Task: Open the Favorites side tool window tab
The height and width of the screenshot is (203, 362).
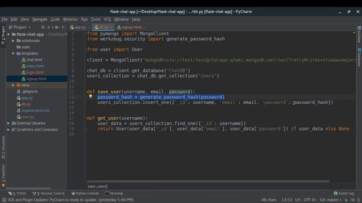Action: click(3, 175)
